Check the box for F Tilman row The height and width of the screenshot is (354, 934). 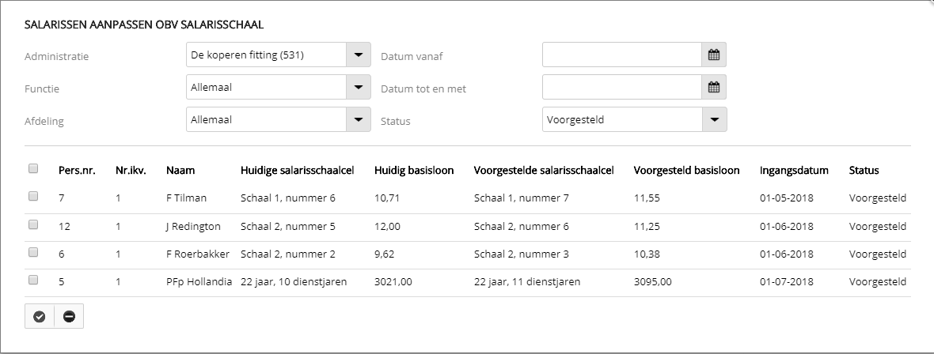point(33,197)
